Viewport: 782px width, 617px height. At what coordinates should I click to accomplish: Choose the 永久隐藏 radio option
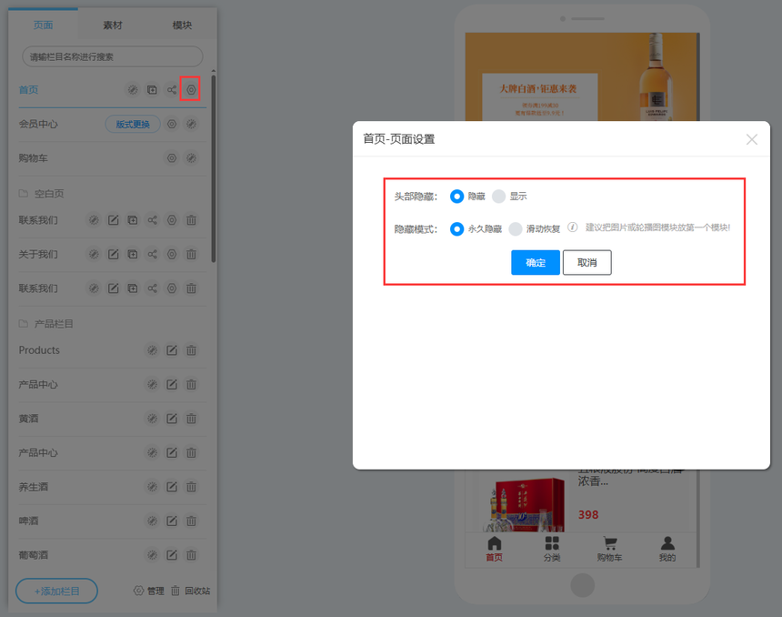(x=457, y=228)
